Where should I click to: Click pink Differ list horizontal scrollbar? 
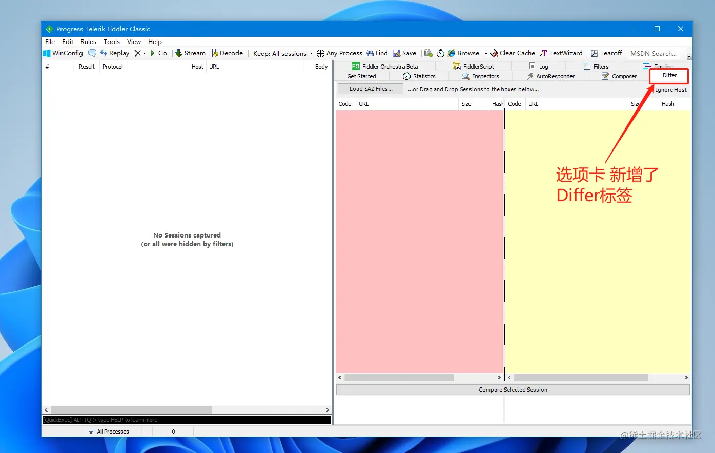tap(399, 377)
